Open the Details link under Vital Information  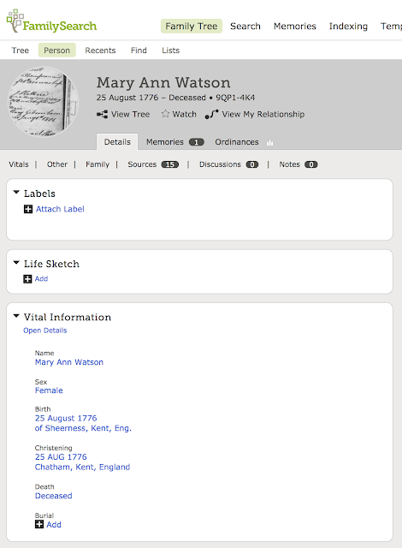45,331
